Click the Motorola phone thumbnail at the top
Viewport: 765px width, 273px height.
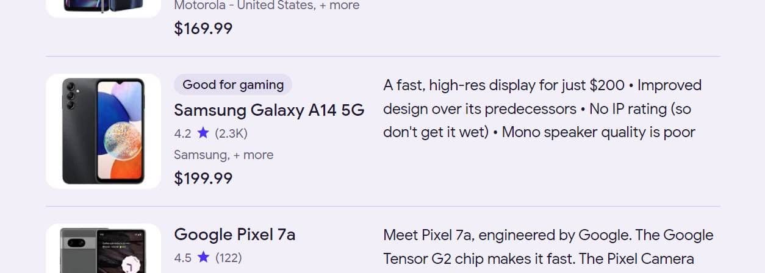tap(103, 6)
